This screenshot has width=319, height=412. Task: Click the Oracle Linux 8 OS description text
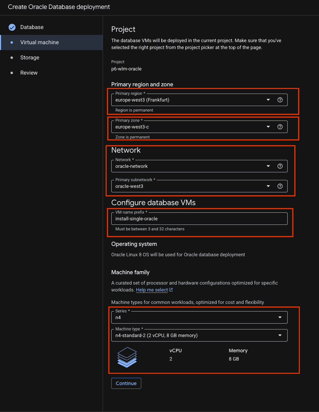[x=178, y=255]
